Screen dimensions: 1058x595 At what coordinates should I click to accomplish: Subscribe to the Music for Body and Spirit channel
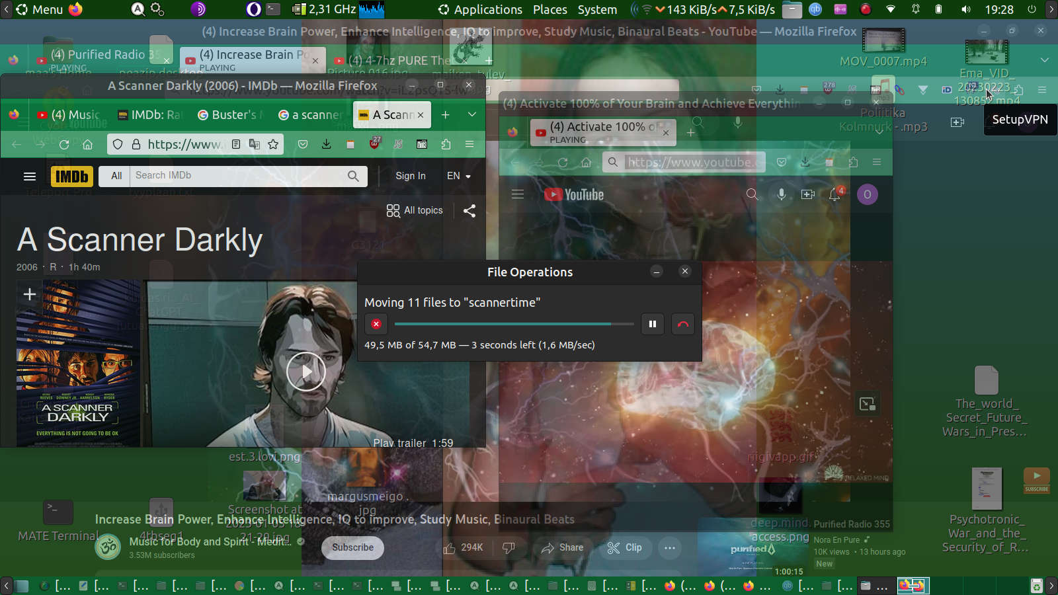pos(352,547)
